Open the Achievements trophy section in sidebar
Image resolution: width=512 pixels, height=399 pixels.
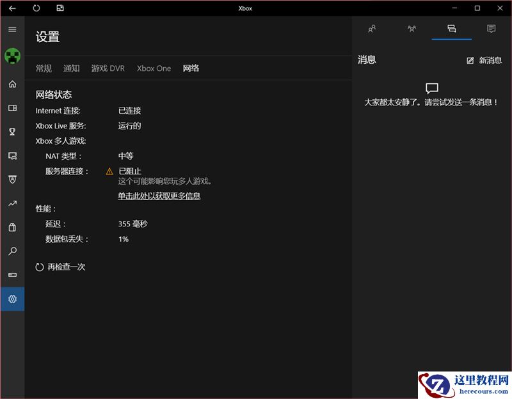click(12, 131)
